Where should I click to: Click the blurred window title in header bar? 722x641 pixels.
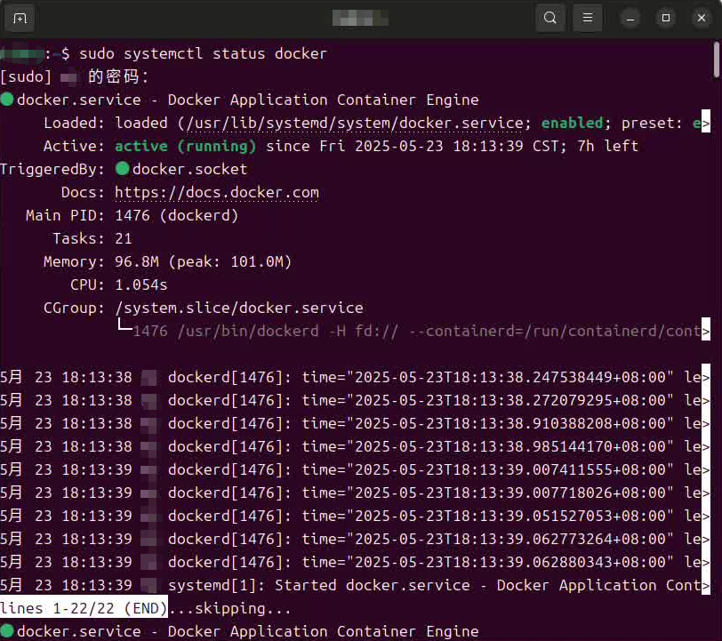click(360, 19)
